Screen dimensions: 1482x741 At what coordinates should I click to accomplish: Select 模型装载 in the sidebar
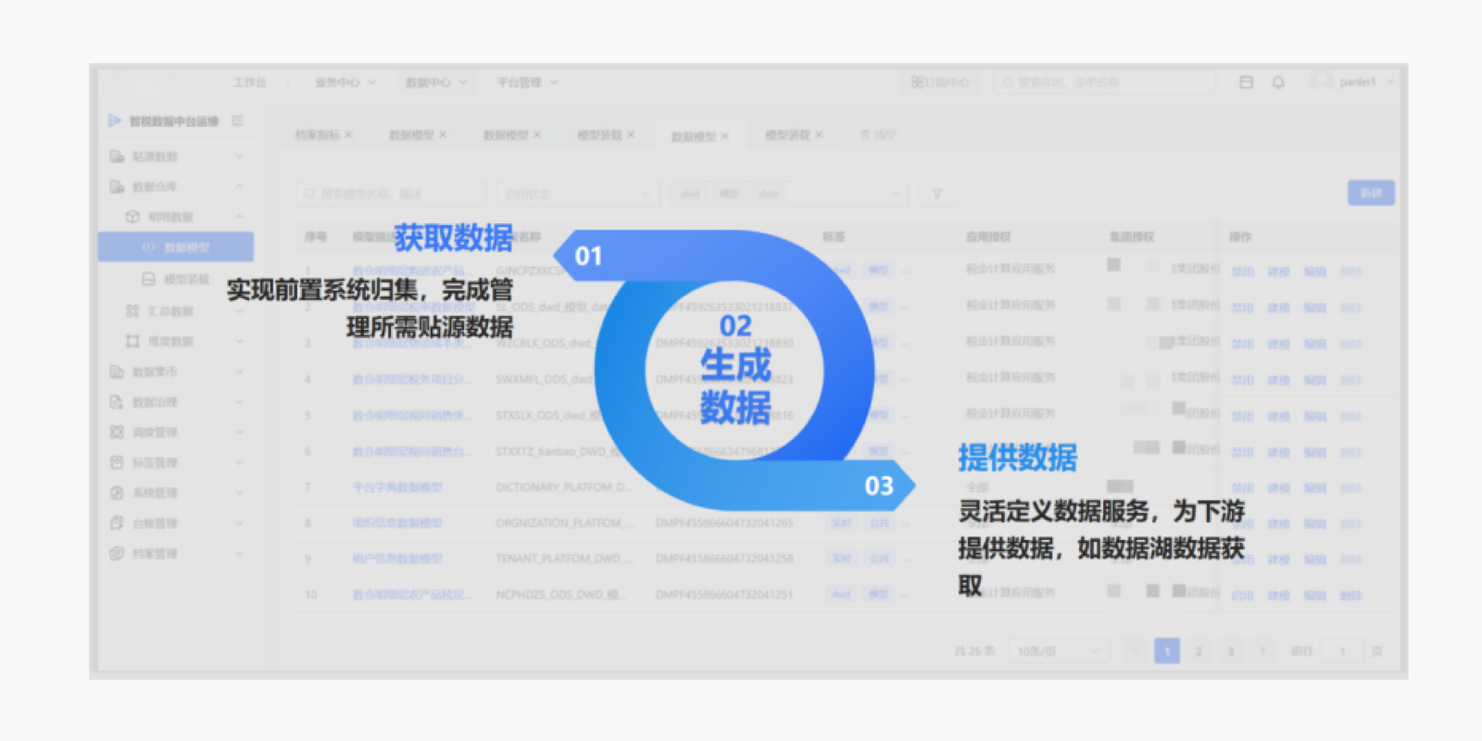tap(187, 279)
